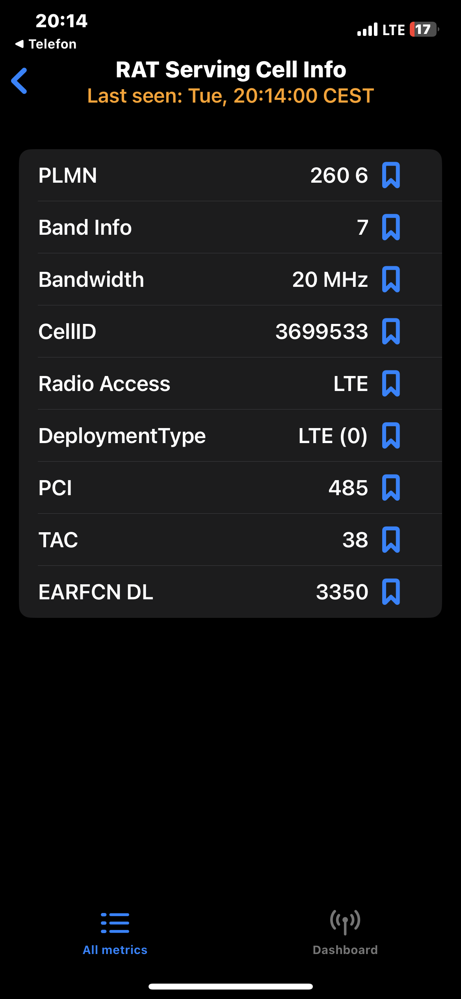Tap the EARFCN DL row label

pyautogui.click(x=96, y=592)
